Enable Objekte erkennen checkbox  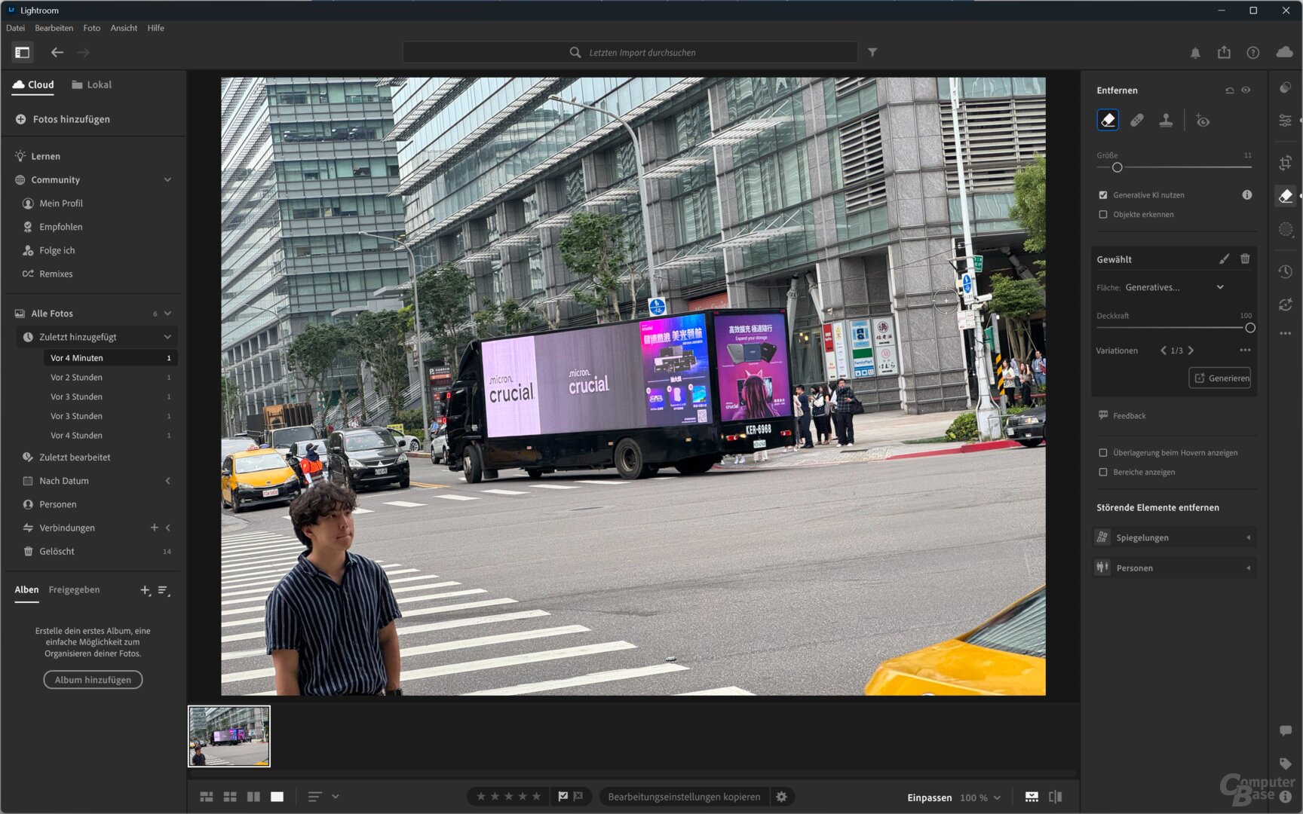[x=1103, y=215]
